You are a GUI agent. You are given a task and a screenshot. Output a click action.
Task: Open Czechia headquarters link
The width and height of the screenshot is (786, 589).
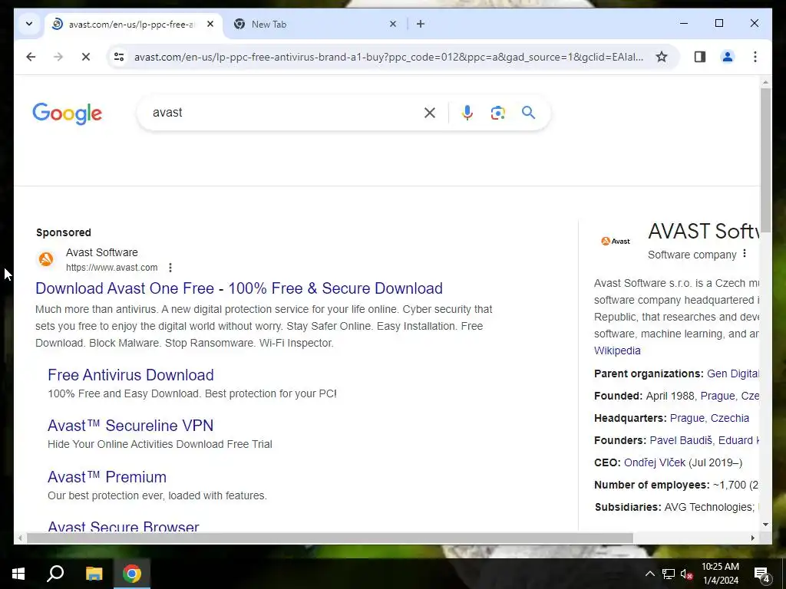click(730, 418)
